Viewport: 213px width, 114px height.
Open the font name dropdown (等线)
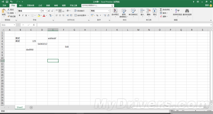[x=40, y=11]
